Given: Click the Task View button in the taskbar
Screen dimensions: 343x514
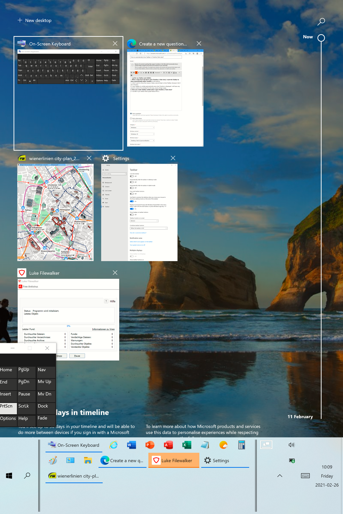Looking at the screenshot, I should click(x=266, y=445).
